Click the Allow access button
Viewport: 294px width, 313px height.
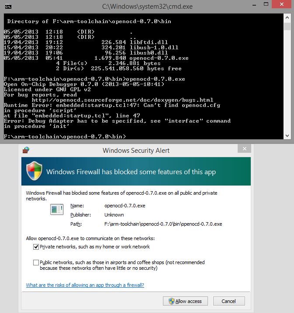coord(185,301)
